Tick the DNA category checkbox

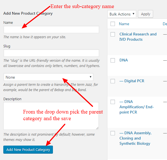(113, 60)
